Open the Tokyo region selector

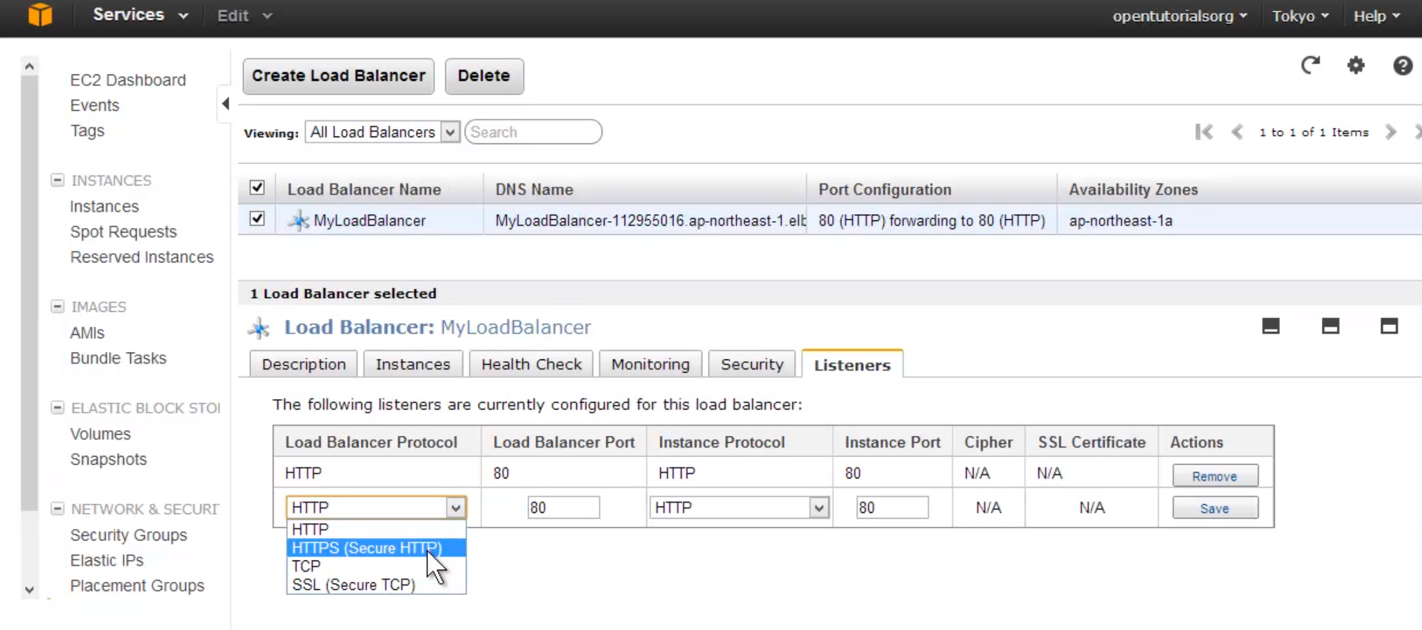[1300, 16]
